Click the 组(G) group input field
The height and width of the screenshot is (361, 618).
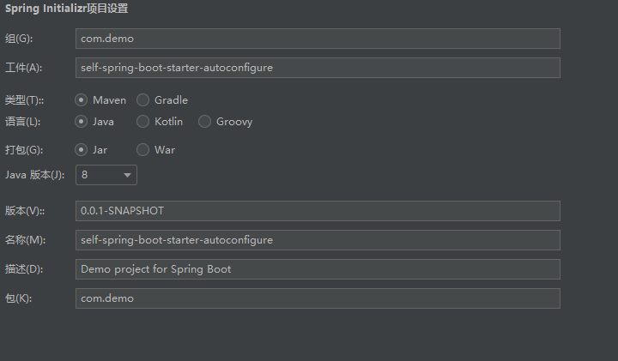coord(318,39)
